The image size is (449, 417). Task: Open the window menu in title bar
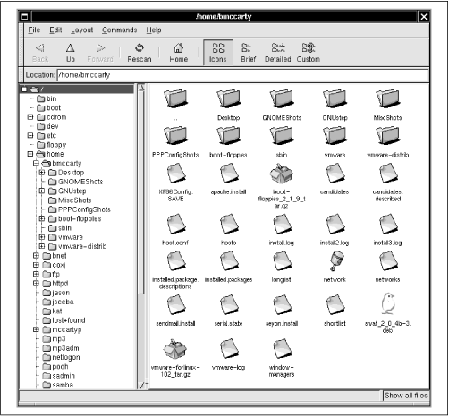click(25, 17)
